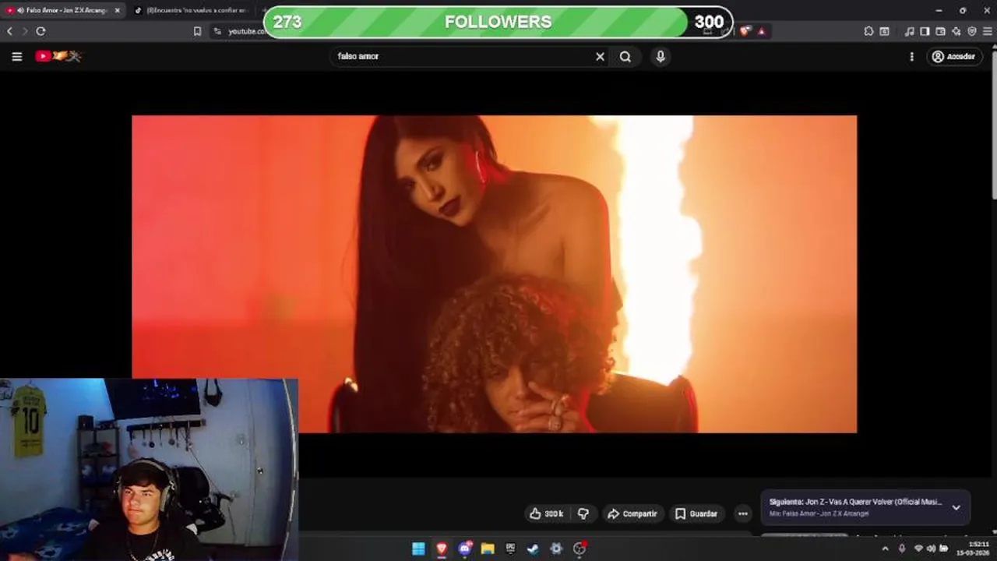The image size is (997, 561).
Task: Open OBS Studio from the taskbar
Action: point(580,549)
